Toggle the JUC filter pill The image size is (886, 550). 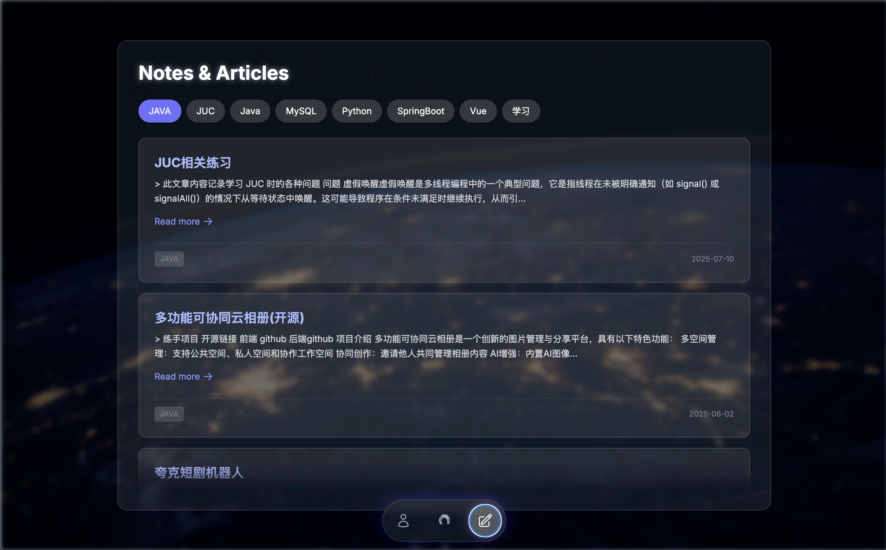pos(205,111)
